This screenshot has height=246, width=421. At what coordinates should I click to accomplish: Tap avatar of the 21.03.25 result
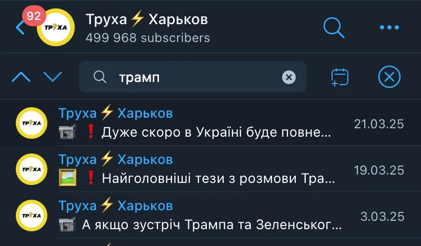(32, 123)
